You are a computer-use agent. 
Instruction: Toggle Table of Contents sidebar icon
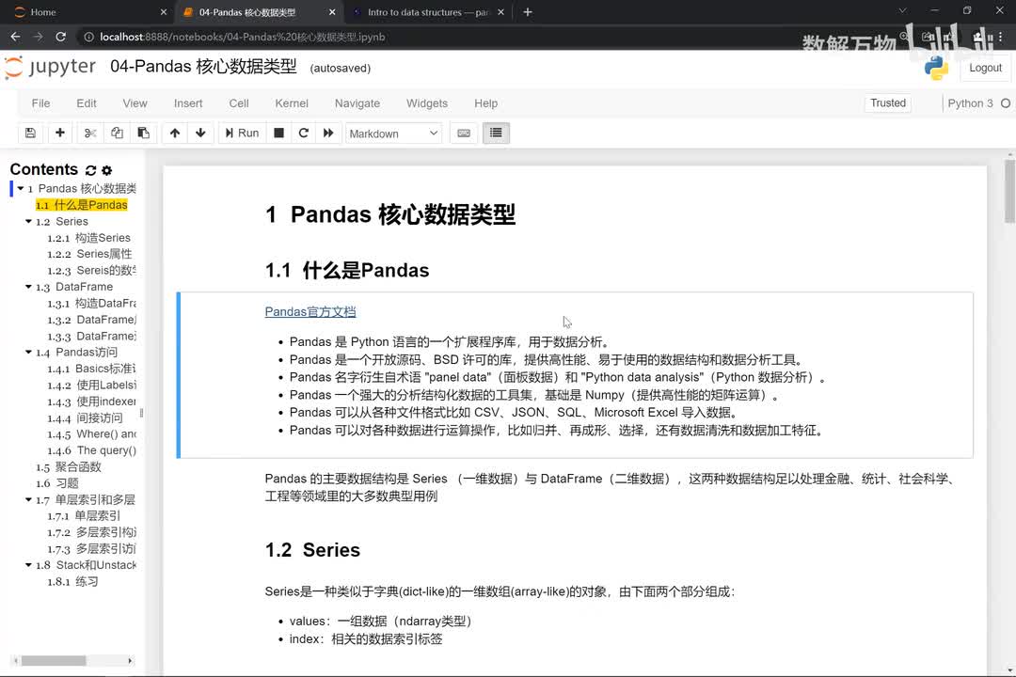pyautogui.click(x=496, y=133)
